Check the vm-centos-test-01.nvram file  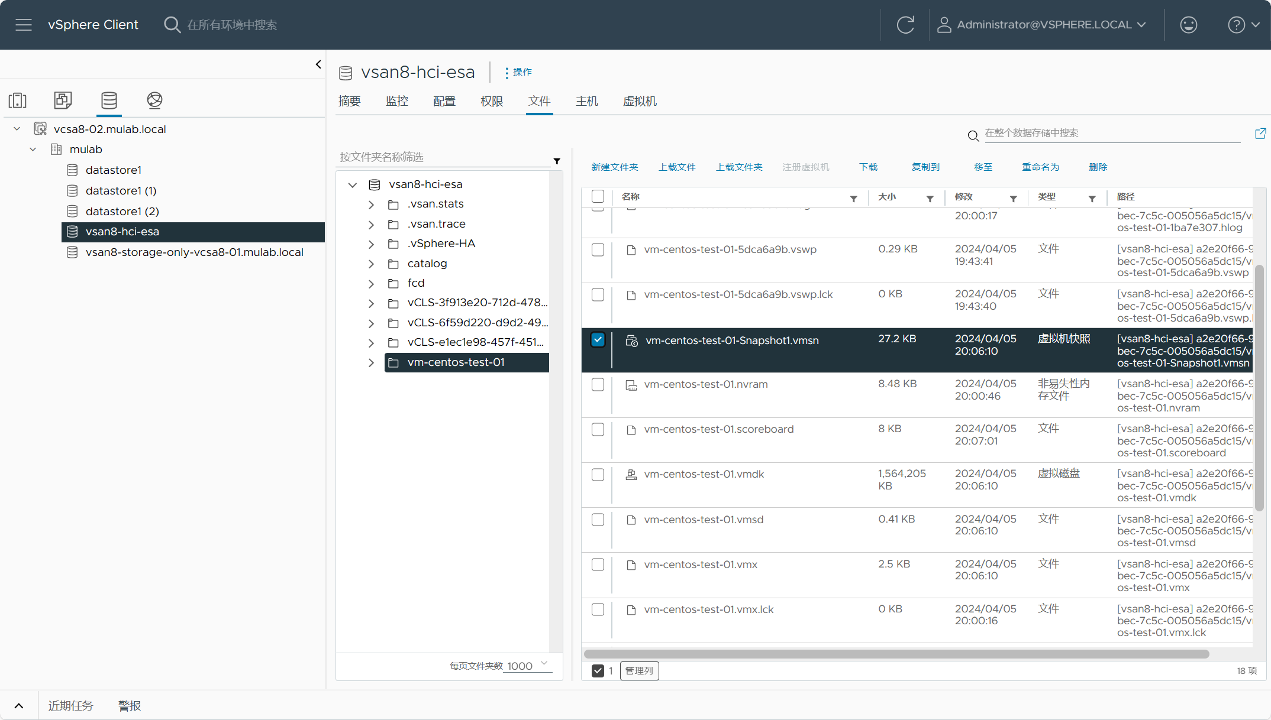(598, 384)
